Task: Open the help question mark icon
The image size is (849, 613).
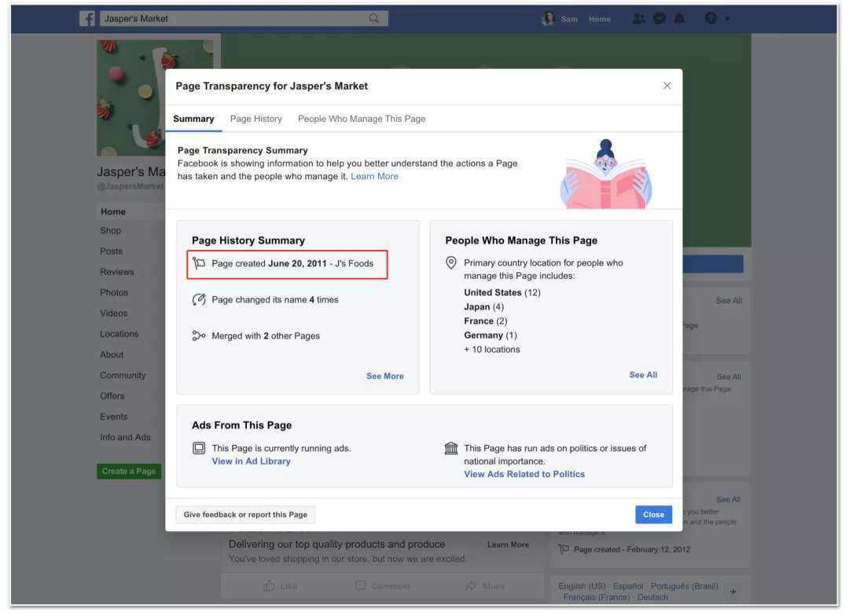Action: point(711,18)
